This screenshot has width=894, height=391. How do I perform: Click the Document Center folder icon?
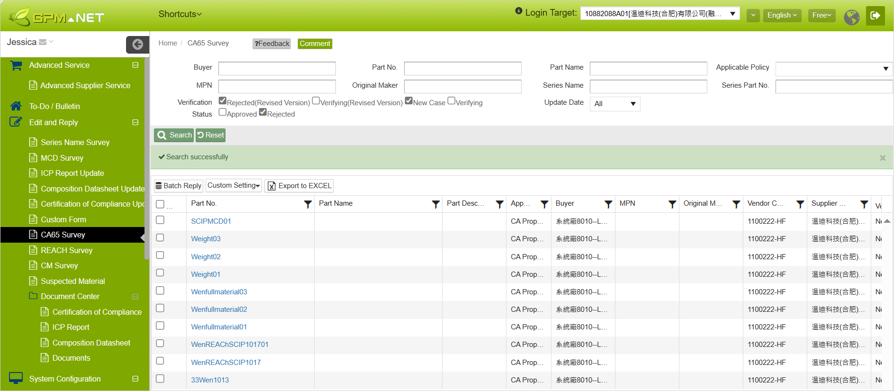[x=33, y=296]
